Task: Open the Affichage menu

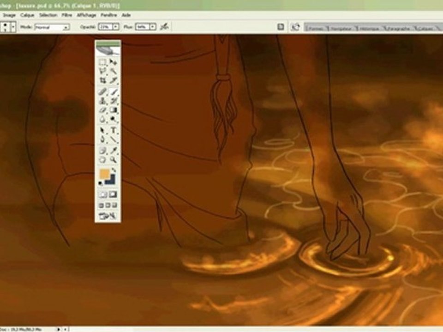Action: pos(86,15)
